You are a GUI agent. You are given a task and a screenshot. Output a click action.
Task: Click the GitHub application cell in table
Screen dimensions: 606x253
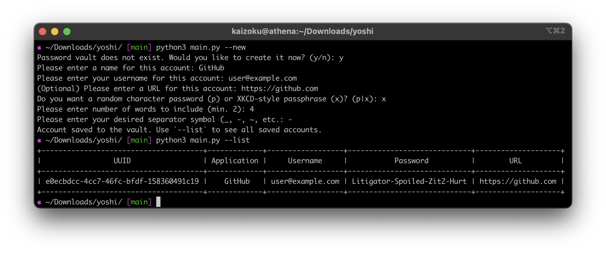(x=237, y=181)
